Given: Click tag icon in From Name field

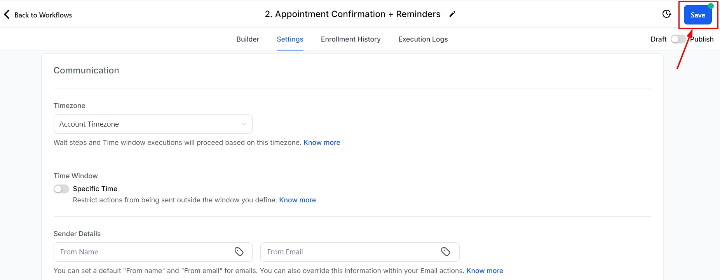Looking at the screenshot, I should point(239,252).
